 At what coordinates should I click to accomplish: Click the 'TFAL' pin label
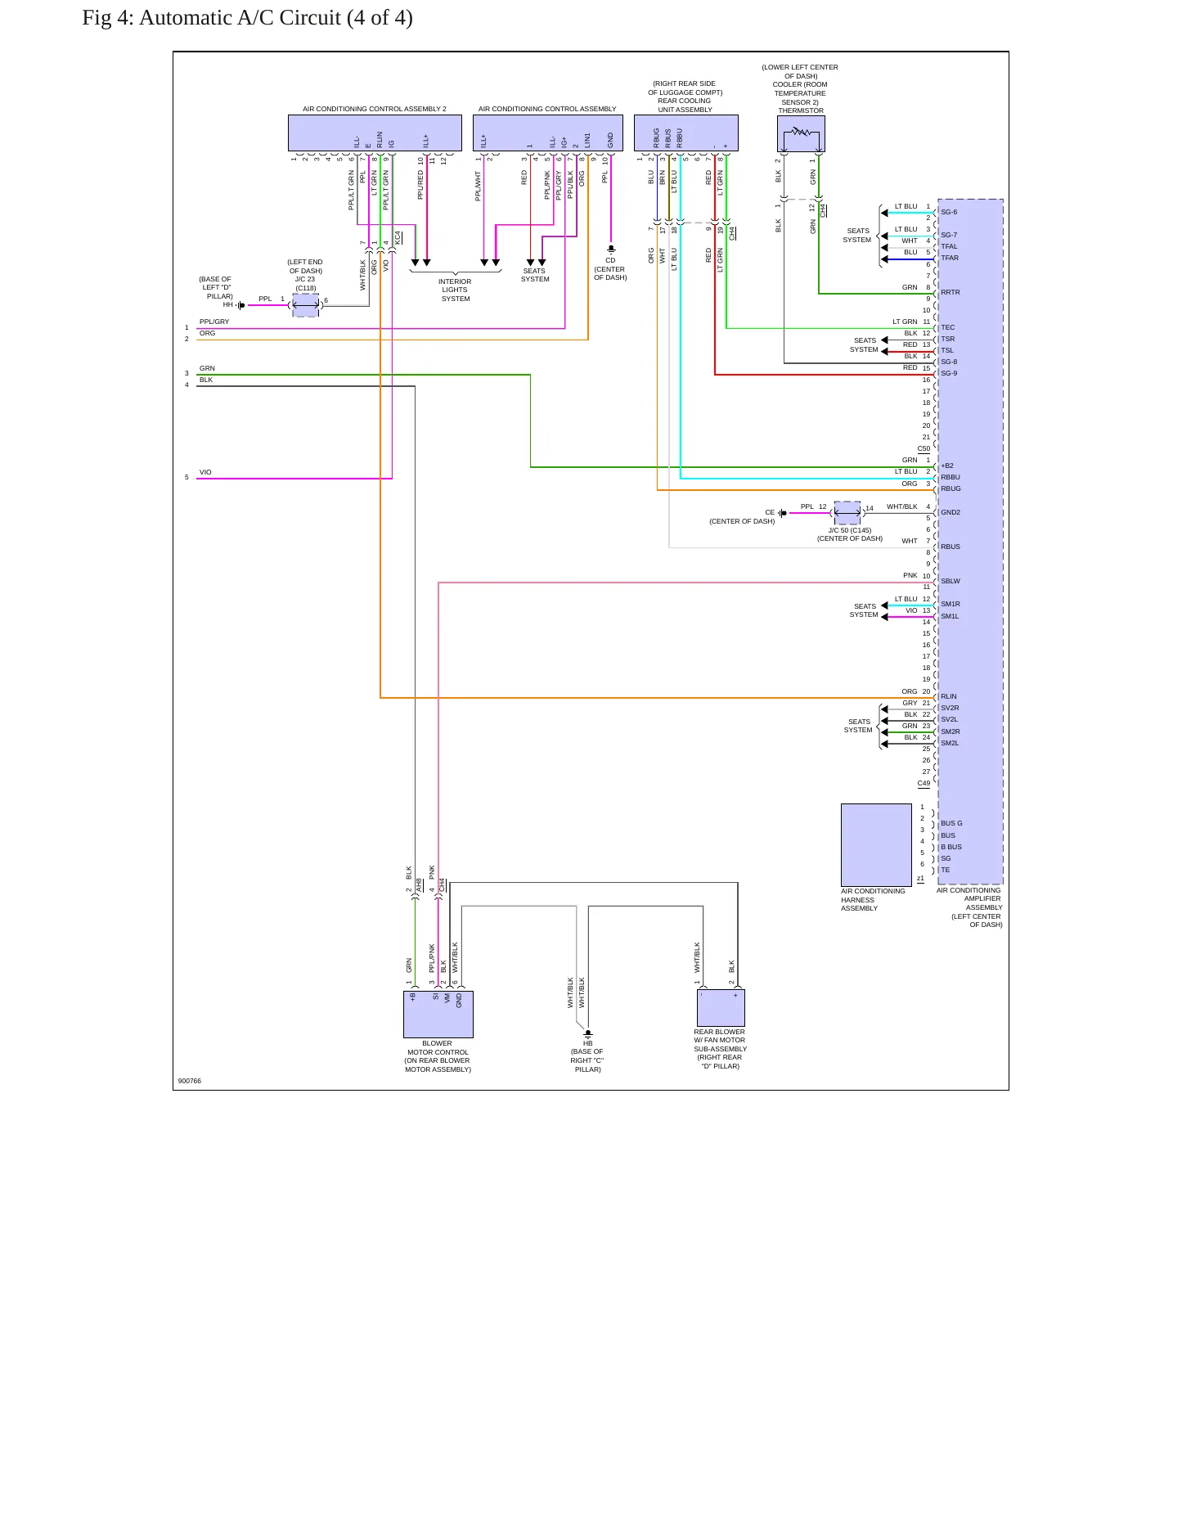point(949,246)
